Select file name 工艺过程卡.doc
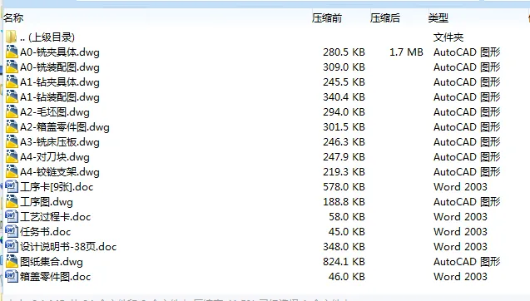The height and width of the screenshot is (301, 530). pyautogui.click(x=56, y=216)
